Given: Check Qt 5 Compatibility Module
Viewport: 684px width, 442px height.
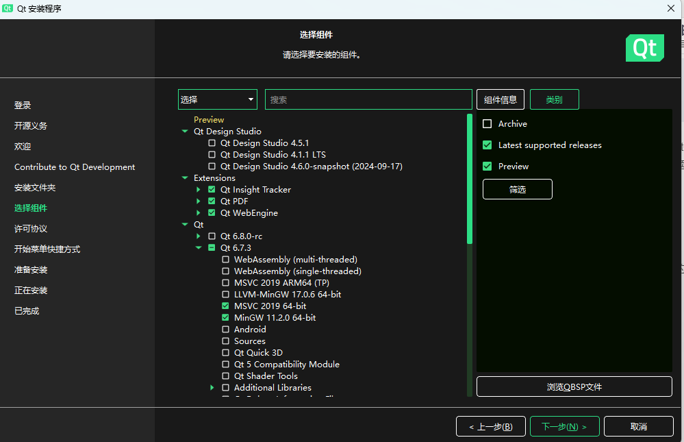Looking at the screenshot, I should (x=225, y=365).
